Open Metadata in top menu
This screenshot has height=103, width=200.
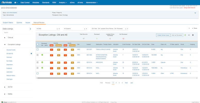pos(36,3)
